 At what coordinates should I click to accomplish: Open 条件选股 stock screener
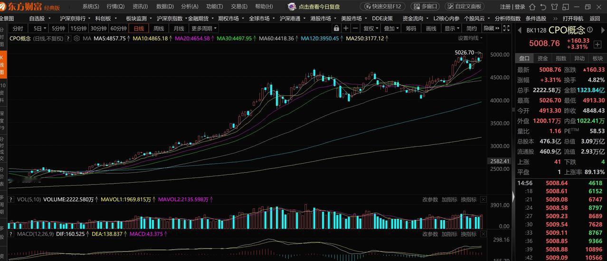(536, 19)
